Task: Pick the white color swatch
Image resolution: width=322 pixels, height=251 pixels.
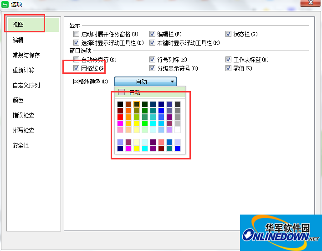Action: tap(178, 130)
